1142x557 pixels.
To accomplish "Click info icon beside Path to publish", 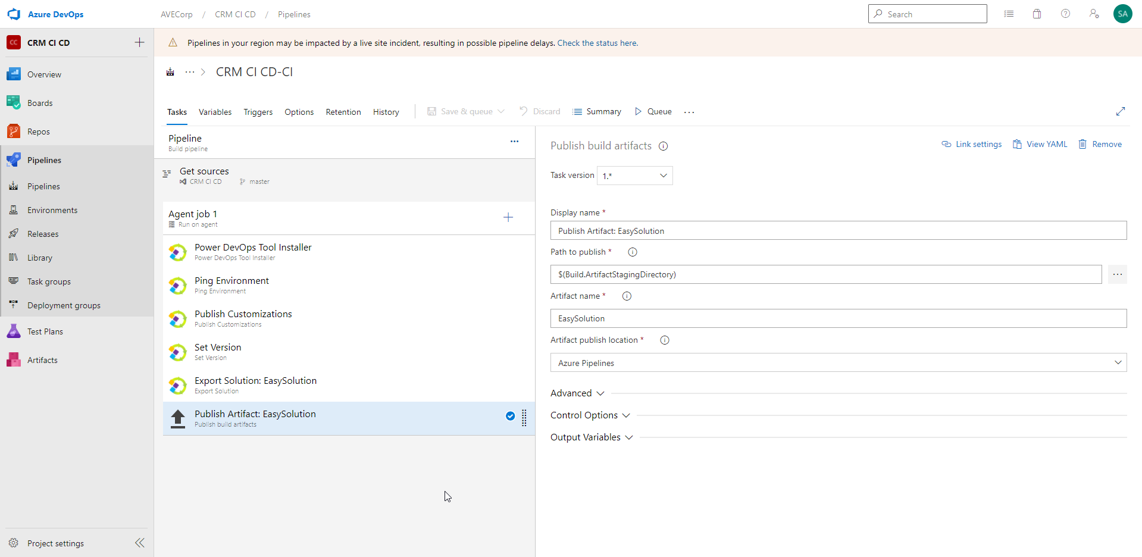I will pos(633,252).
